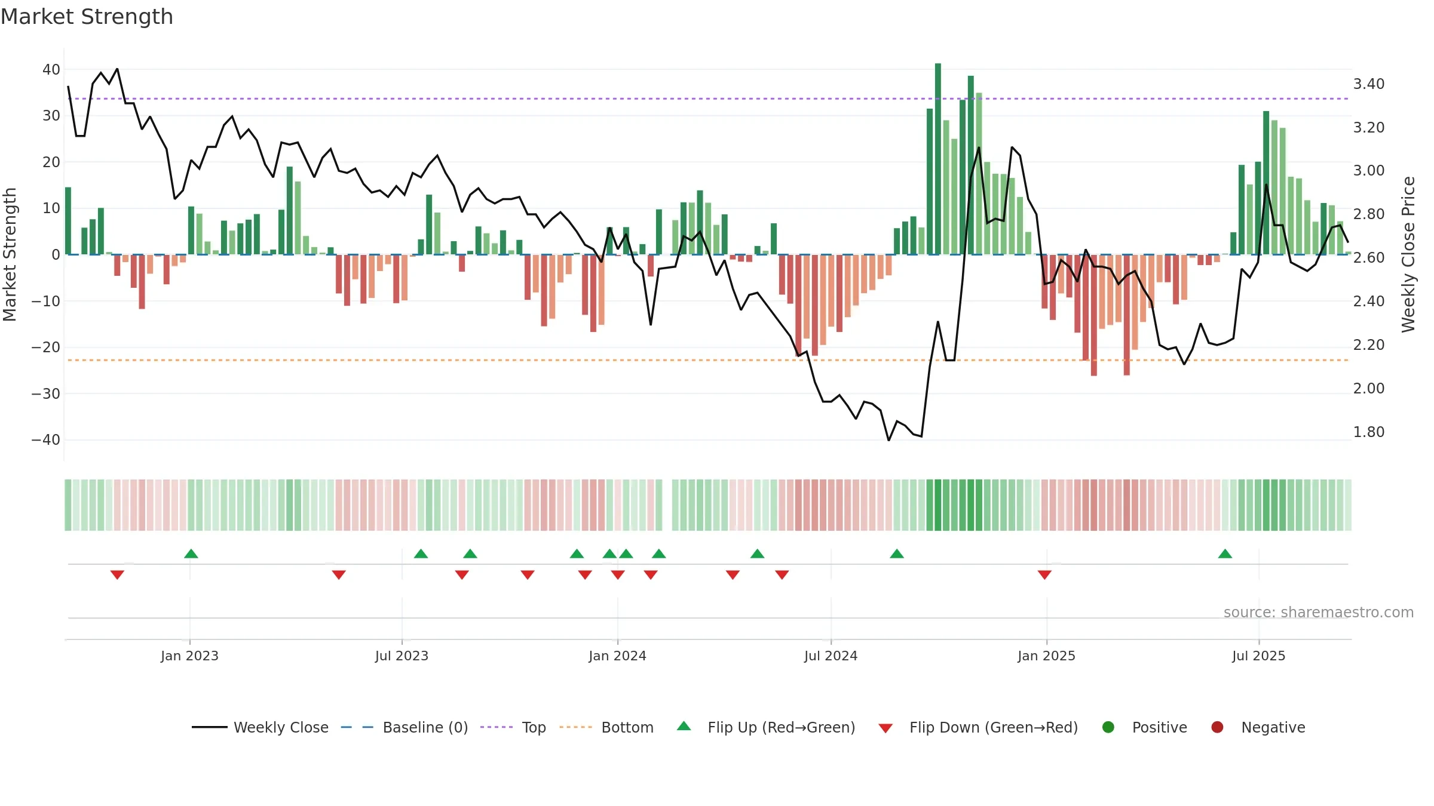Click the Jan 2023 x-axis label

click(x=189, y=656)
